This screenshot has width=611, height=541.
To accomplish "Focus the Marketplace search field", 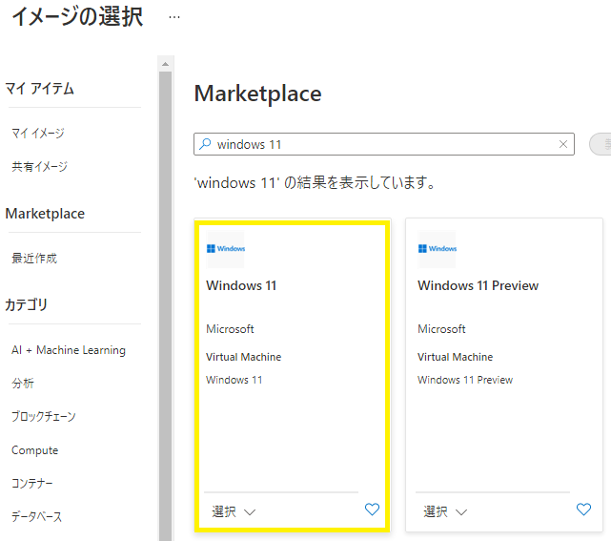I will click(384, 144).
